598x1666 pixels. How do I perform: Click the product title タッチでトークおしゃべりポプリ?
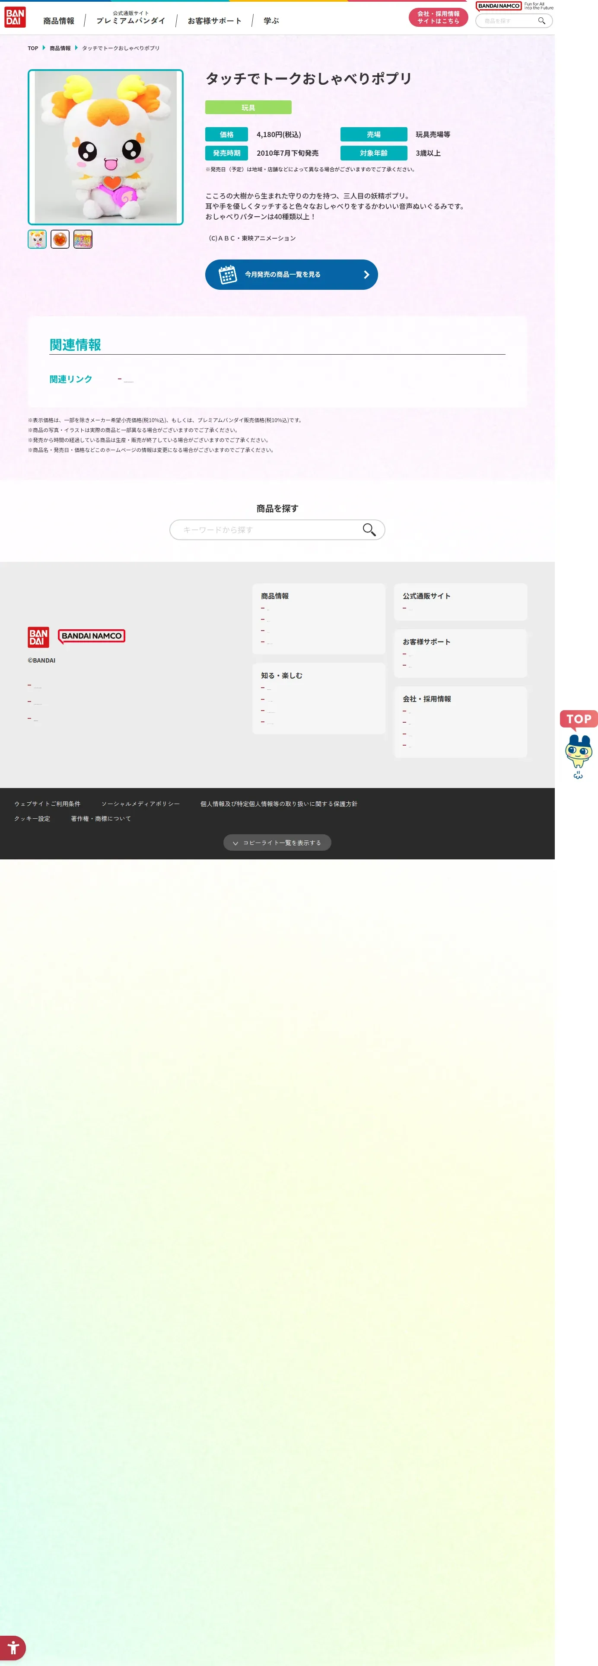(309, 79)
